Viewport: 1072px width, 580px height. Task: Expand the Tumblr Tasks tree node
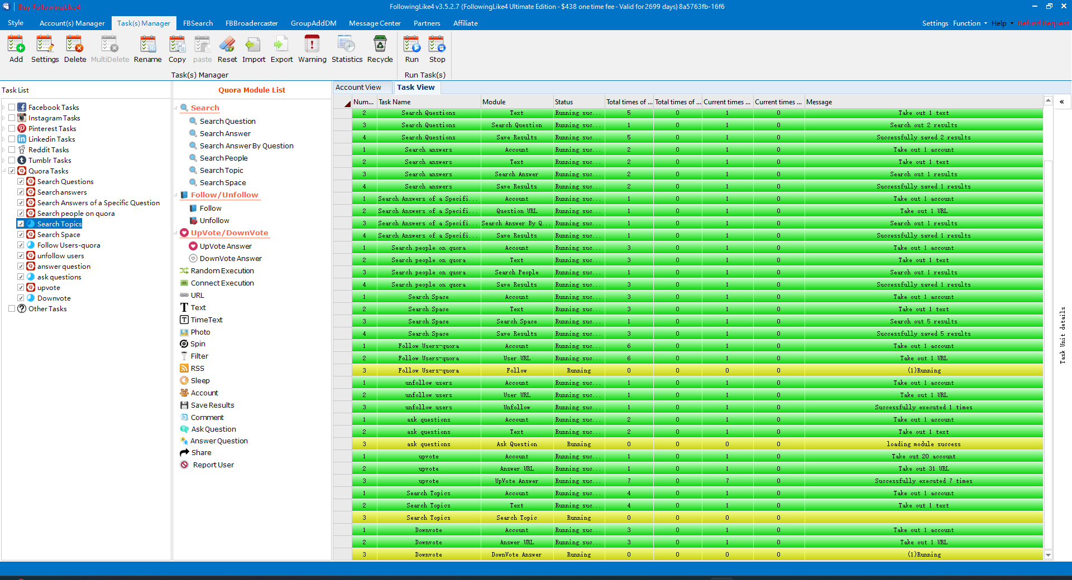[x=4, y=160]
